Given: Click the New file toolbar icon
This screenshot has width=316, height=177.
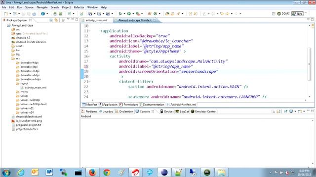Looking at the screenshot, I should point(6,14).
